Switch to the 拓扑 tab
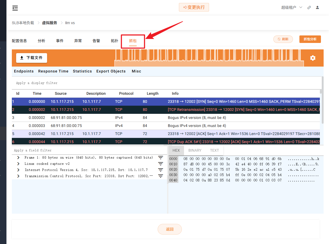The width and height of the screenshot is (329, 244). click(114, 41)
